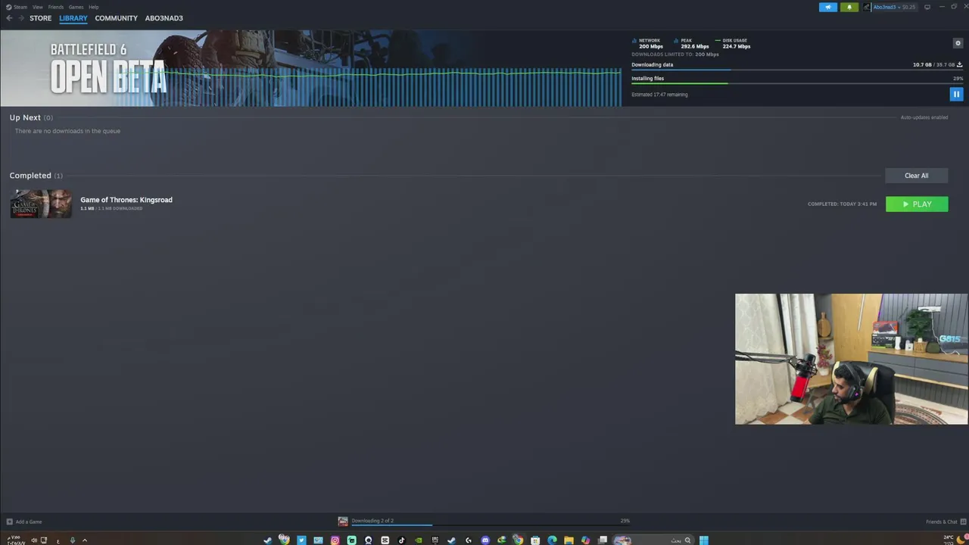The height and width of the screenshot is (545, 969).
Task: Go back with the left arrow
Action: 9,18
